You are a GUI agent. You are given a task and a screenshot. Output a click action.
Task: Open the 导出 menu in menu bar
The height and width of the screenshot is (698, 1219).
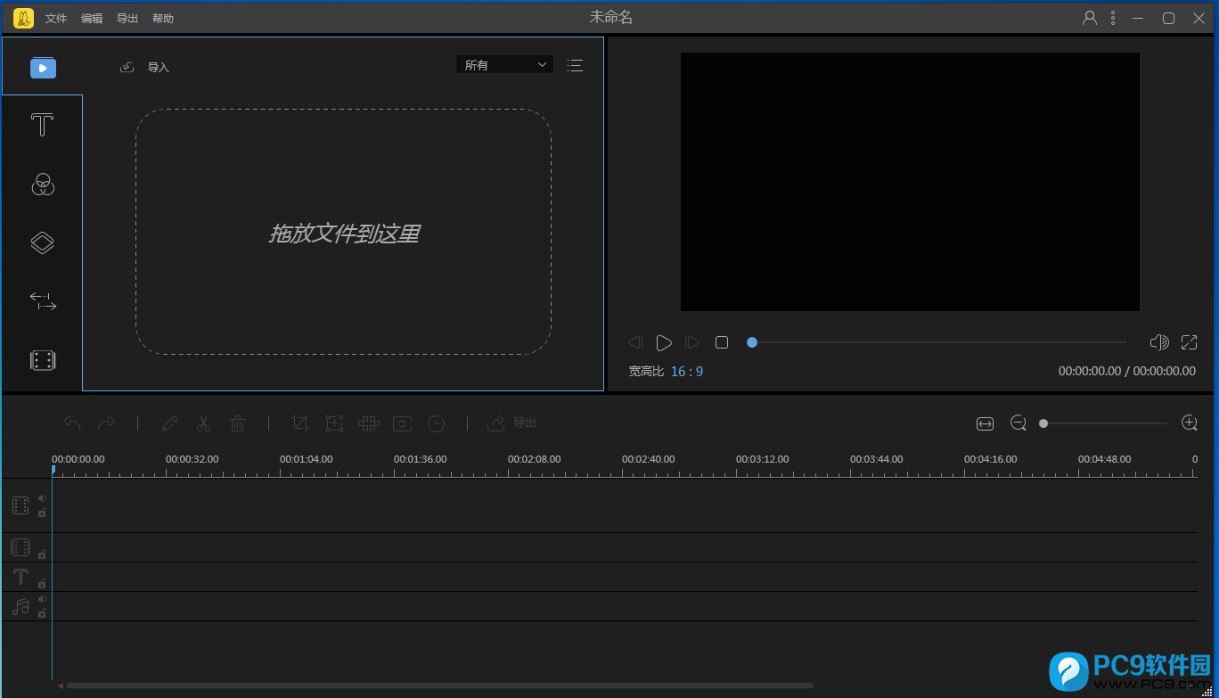pos(127,19)
